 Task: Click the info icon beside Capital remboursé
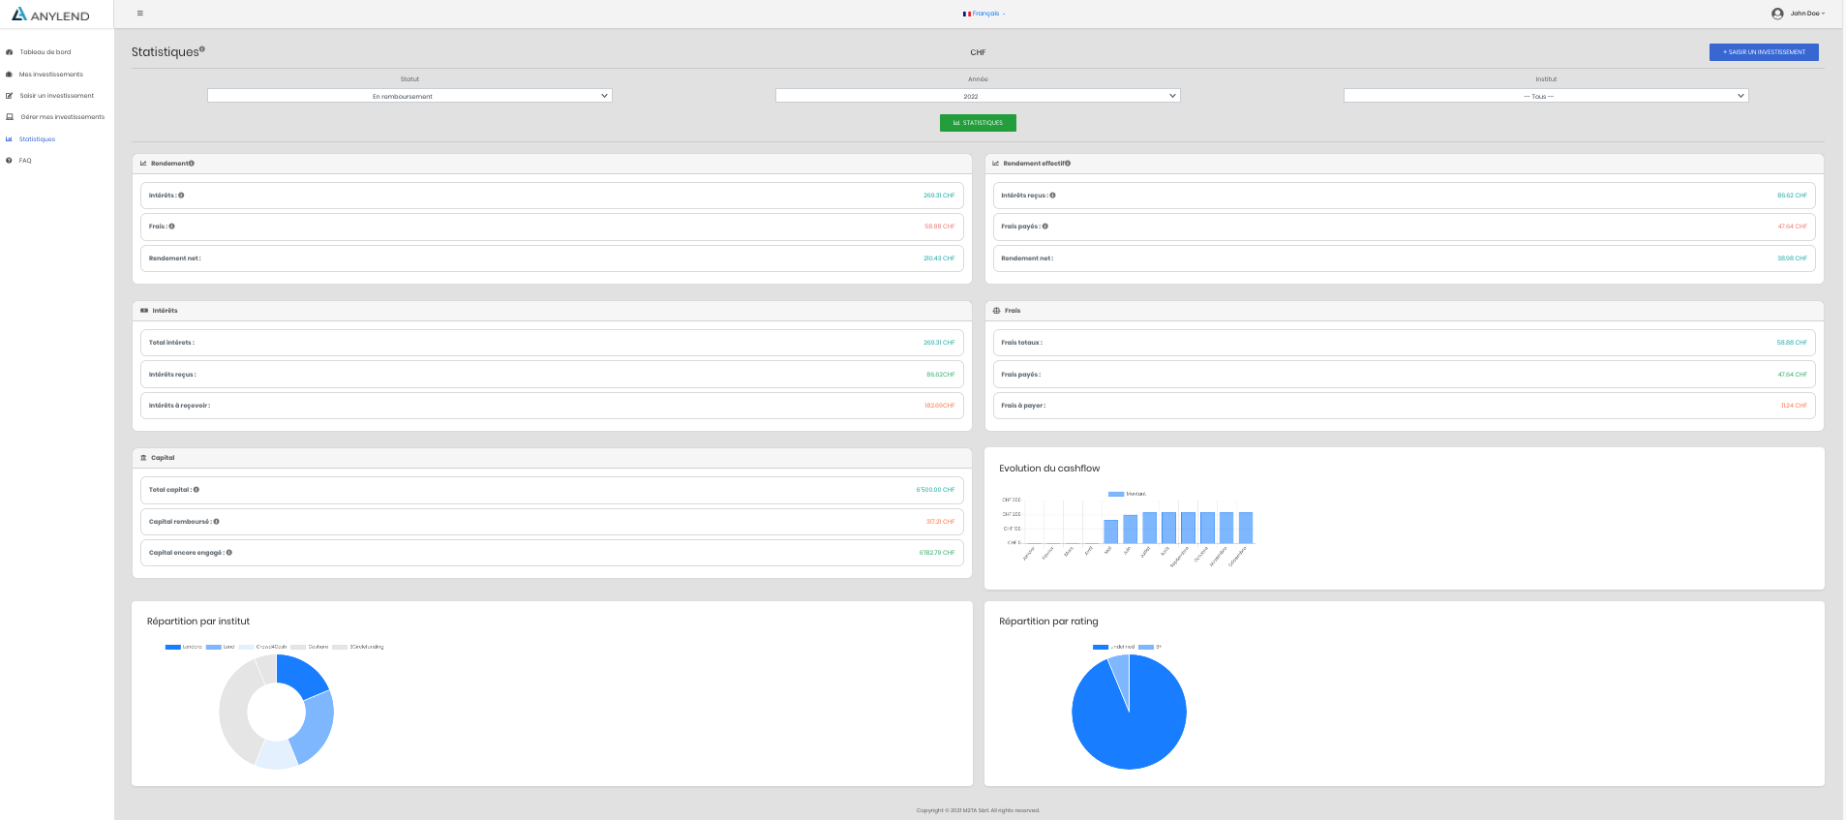216,522
